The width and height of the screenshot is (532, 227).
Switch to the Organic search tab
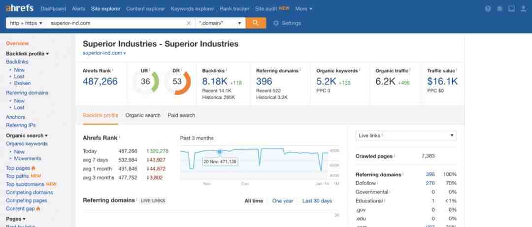coord(143,115)
